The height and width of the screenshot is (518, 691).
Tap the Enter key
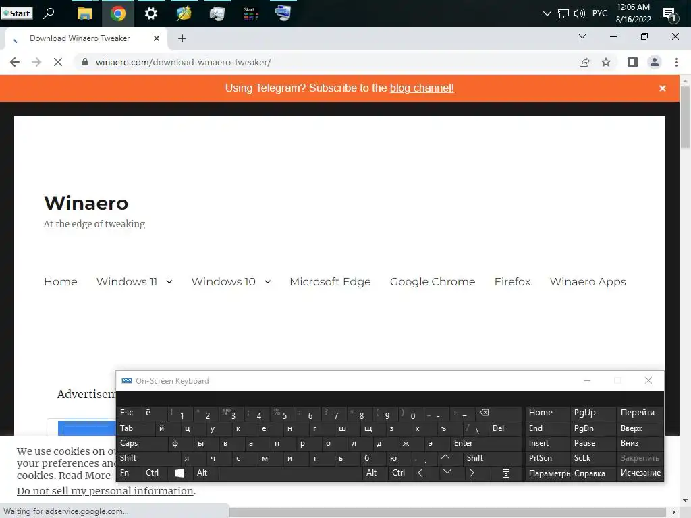tap(486, 444)
